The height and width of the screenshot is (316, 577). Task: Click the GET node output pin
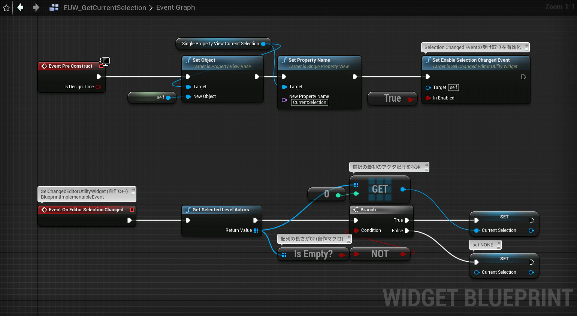(403, 190)
